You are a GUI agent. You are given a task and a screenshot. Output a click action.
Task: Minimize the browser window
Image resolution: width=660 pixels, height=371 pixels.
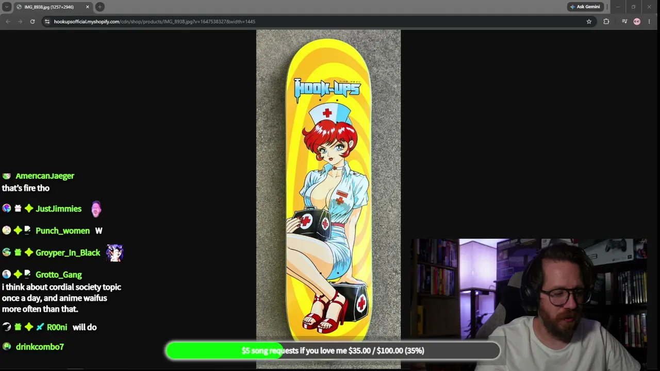617,7
